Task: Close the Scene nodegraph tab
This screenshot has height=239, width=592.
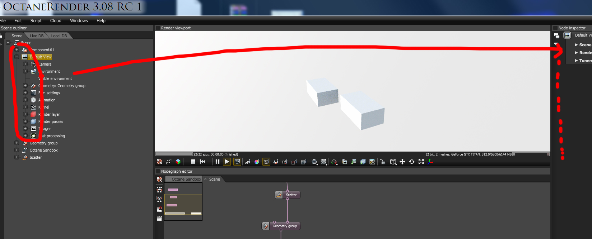Action: pos(205,179)
